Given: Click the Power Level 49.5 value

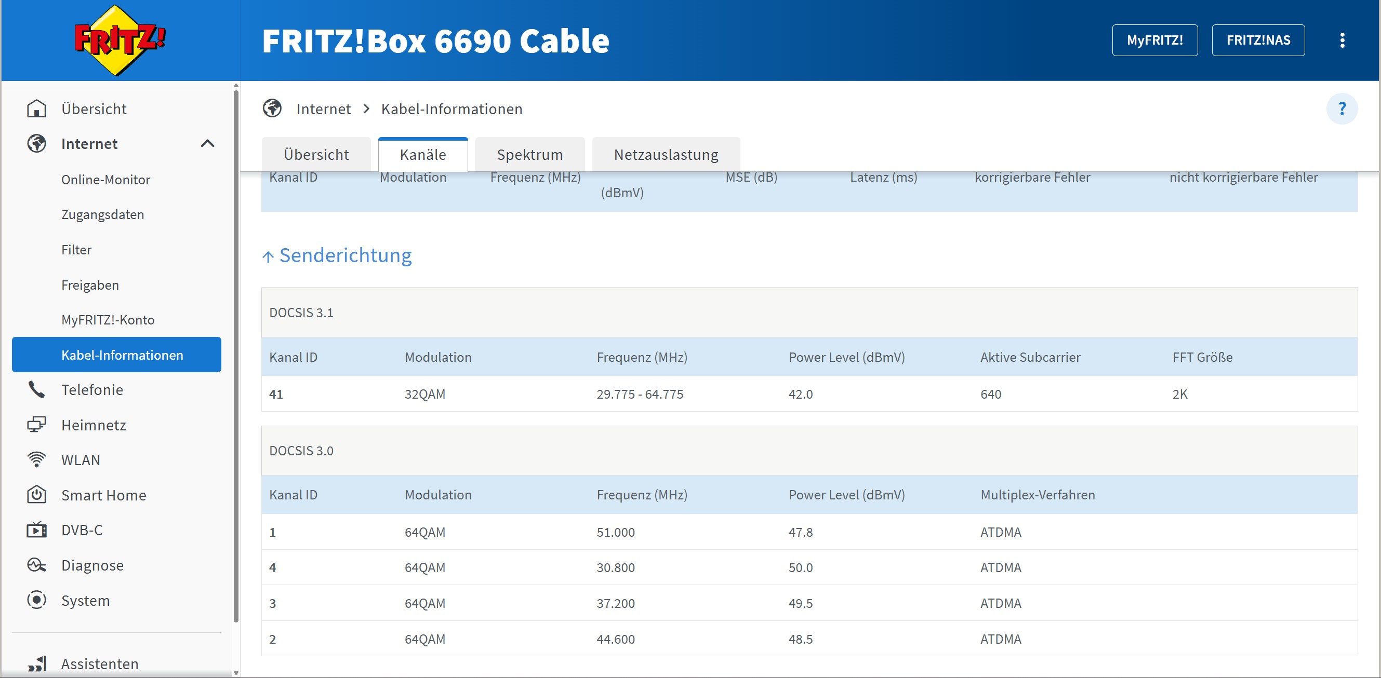Looking at the screenshot, I should 801,604.
